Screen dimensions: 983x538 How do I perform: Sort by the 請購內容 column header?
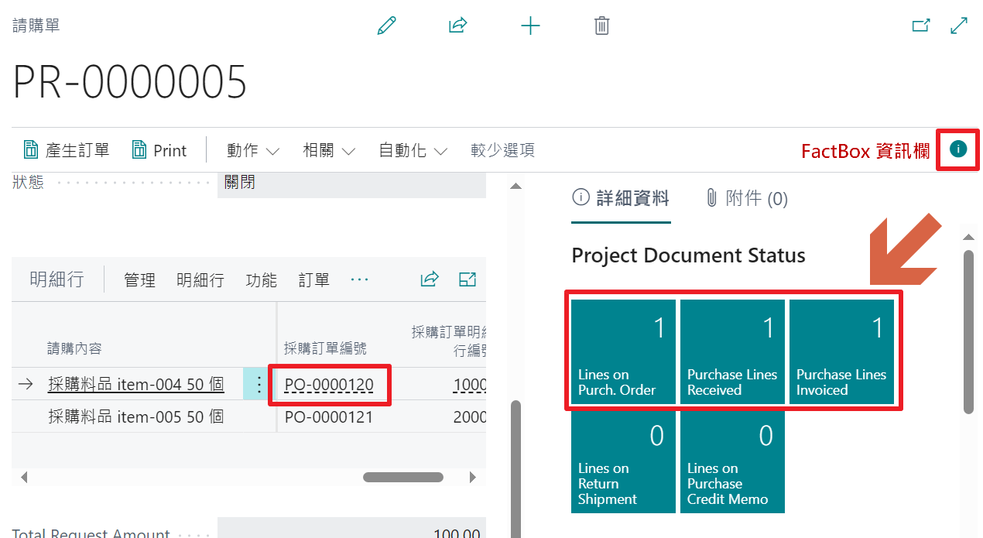tap(74, 348)
